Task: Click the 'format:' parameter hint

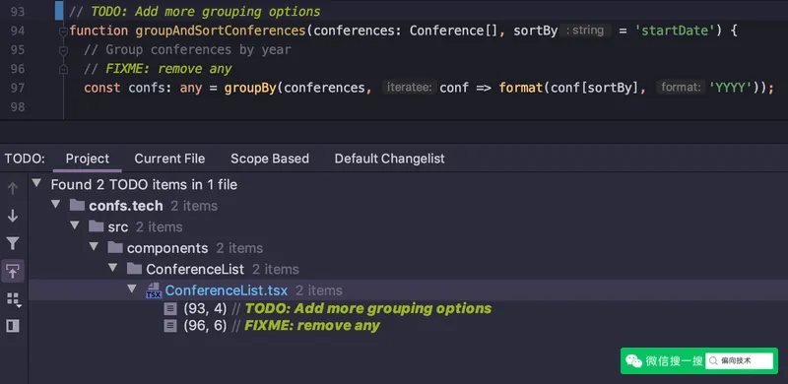Action: pyautogui.click(x=681, y=88)
